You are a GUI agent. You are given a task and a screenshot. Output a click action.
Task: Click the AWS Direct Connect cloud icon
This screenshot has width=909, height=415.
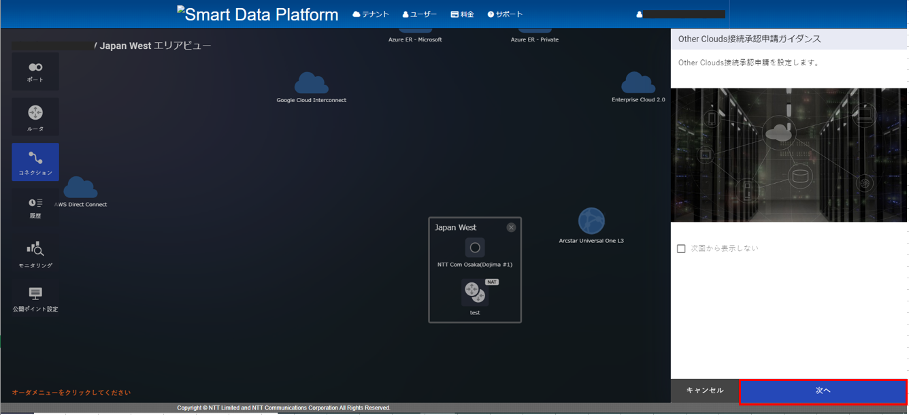80,188
